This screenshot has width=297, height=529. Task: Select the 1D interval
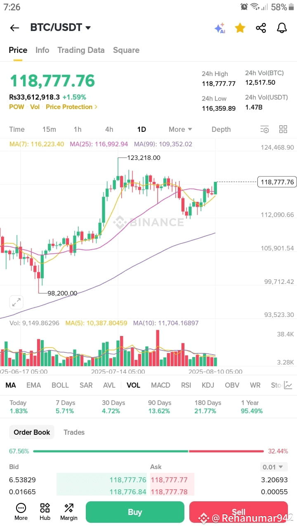[141, 129]
